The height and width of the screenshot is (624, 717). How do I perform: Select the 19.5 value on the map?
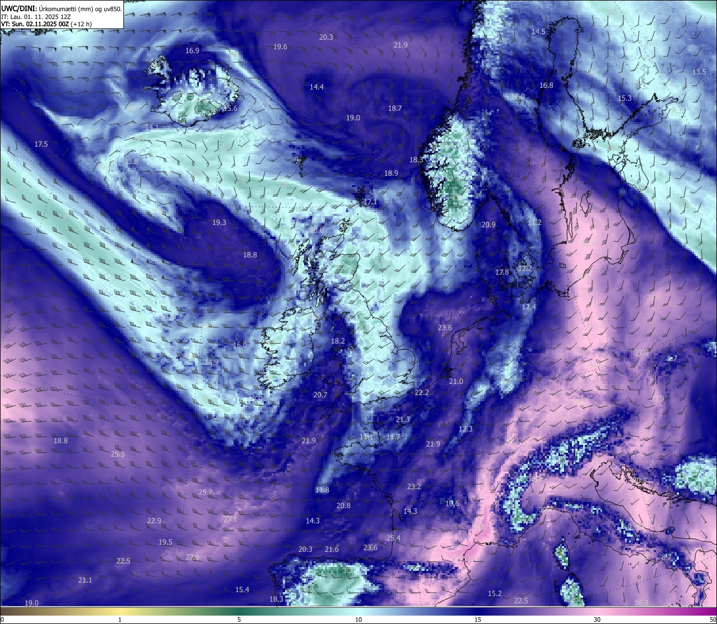(x=165, y=542)
